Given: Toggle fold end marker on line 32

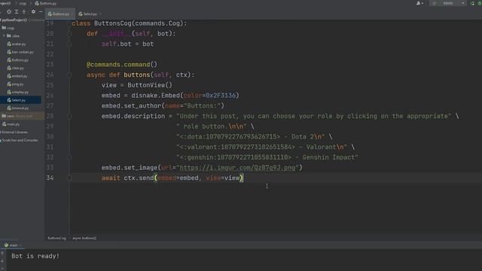Looking at the screenshot, I should click(x=69, y=157).
